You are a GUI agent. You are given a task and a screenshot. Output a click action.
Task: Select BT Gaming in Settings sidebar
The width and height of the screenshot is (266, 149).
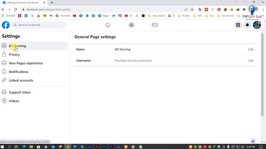tap(34, 46)
